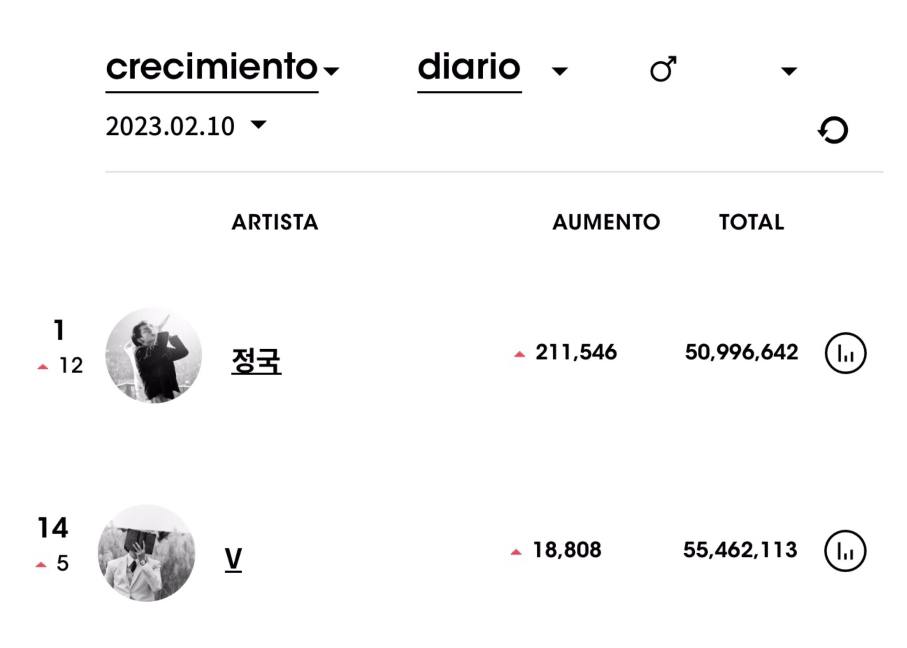The height and width of the screenshot is (648, 907).
Task: Click the AUMENTO column header
Action: point(606,222)
